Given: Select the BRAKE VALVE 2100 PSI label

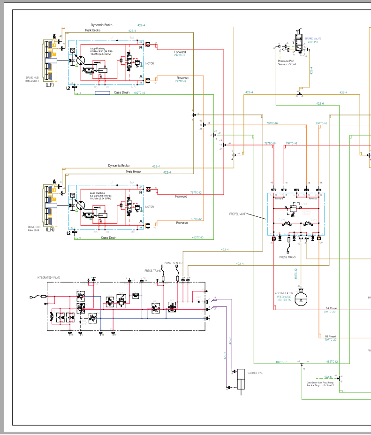Looking at the screenshot, I should point(313,40).
